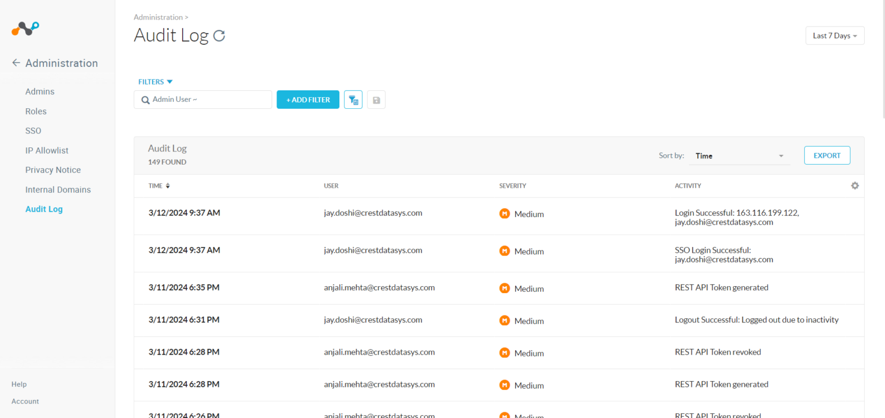
Task: Open the Last 7 Days date range dropdown
Action: tap(834, 35)
